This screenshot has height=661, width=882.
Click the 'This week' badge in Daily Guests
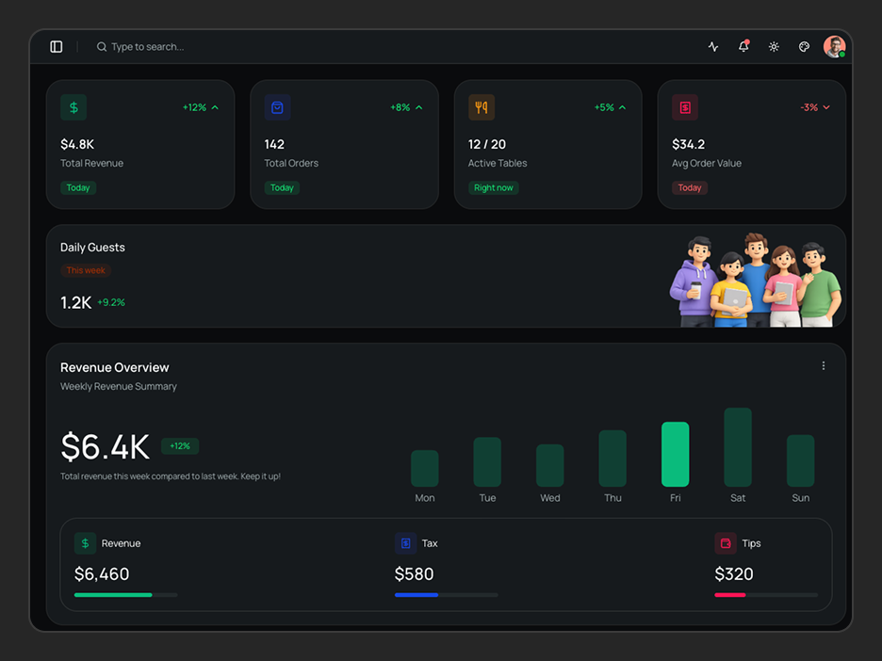[86, 270]
